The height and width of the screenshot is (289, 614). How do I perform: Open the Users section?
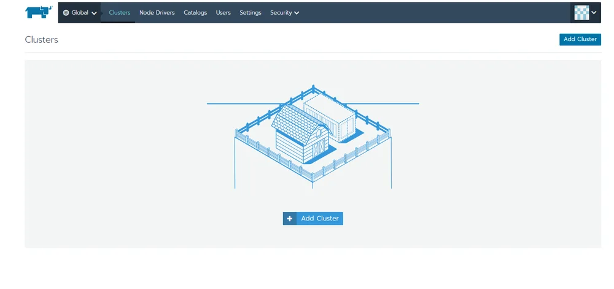[x=223, y=12]
